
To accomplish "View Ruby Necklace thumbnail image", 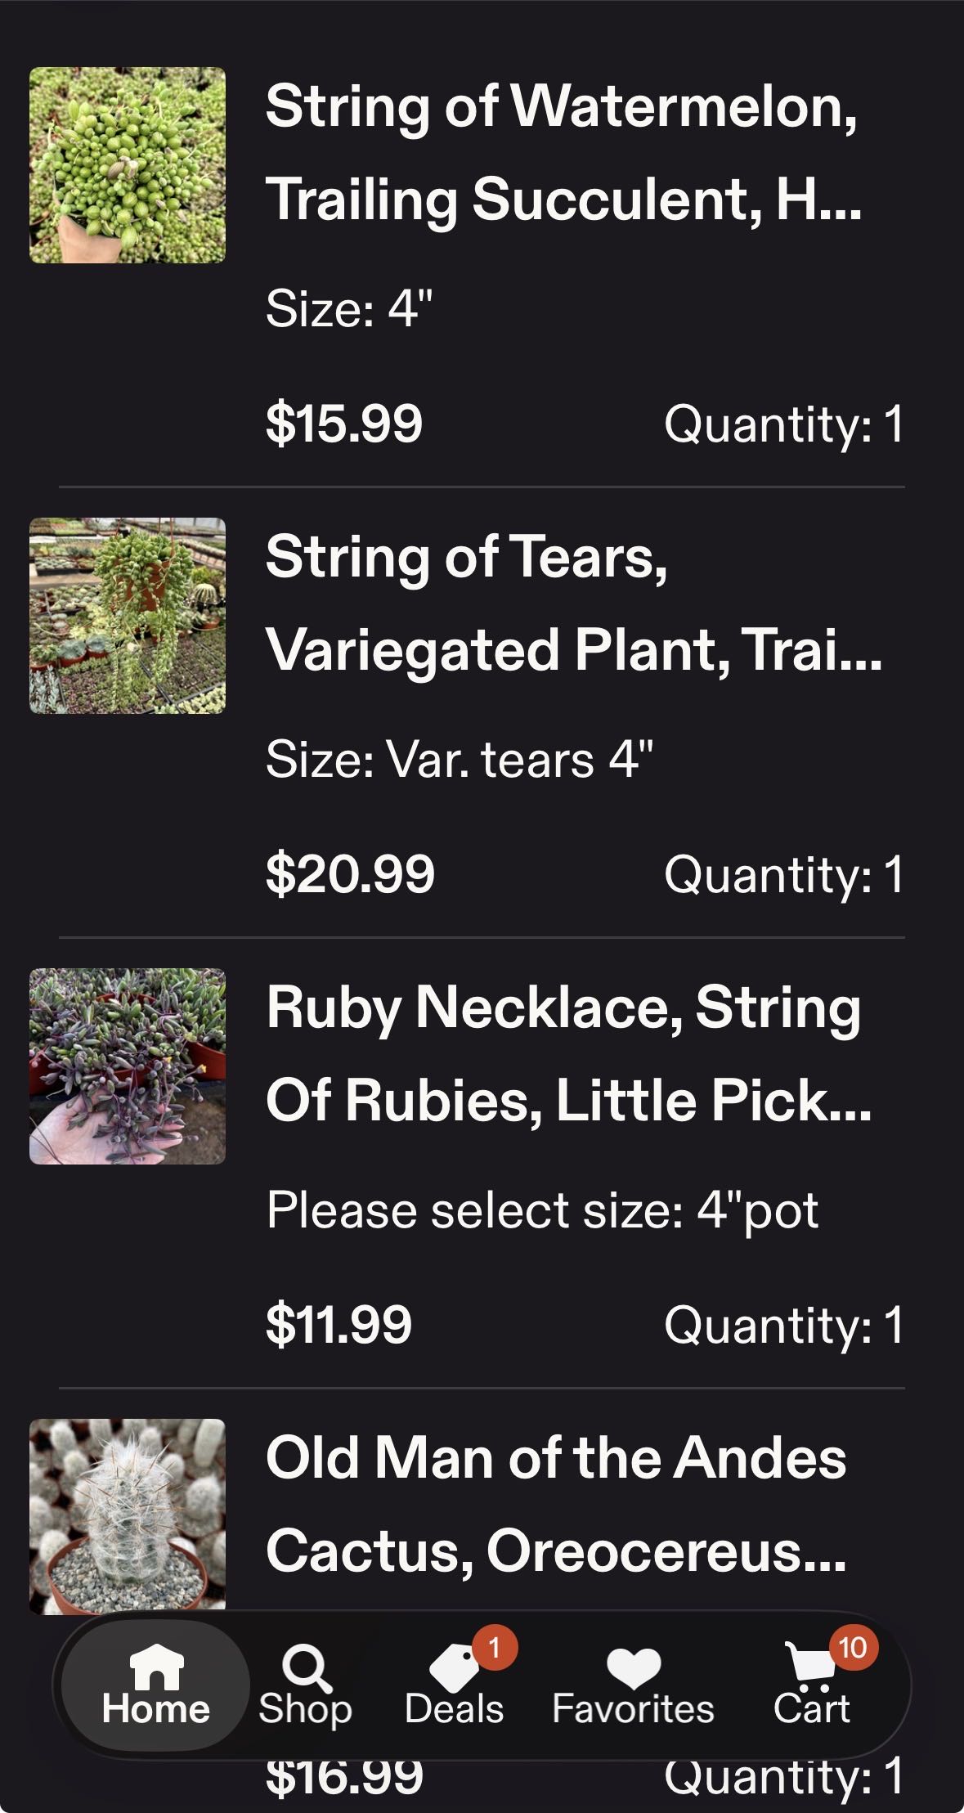I will [x=128, y=1066].
